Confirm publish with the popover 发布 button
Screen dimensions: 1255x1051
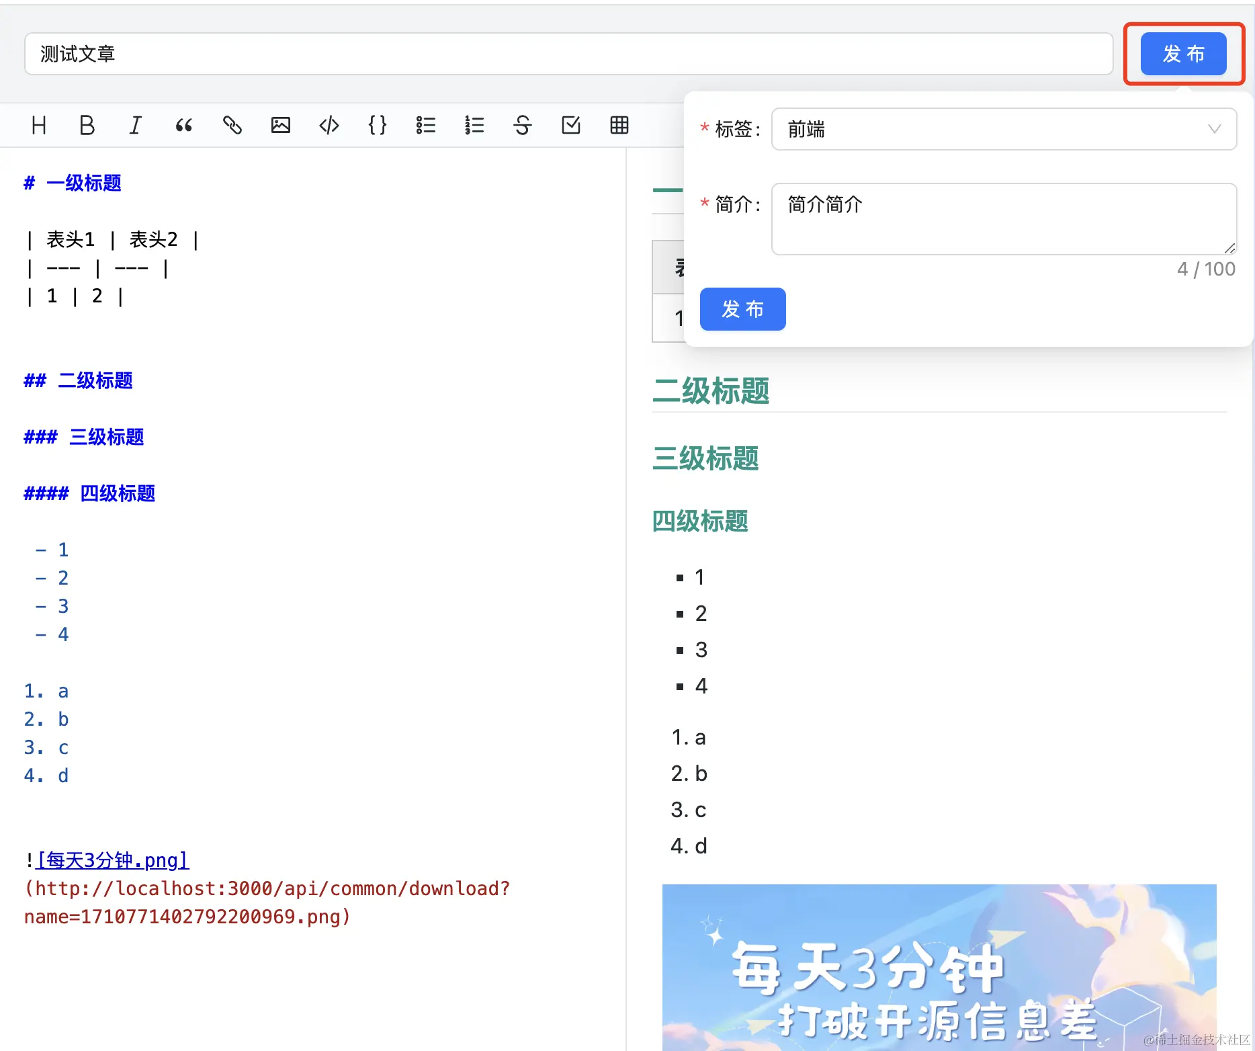[742, 309]
